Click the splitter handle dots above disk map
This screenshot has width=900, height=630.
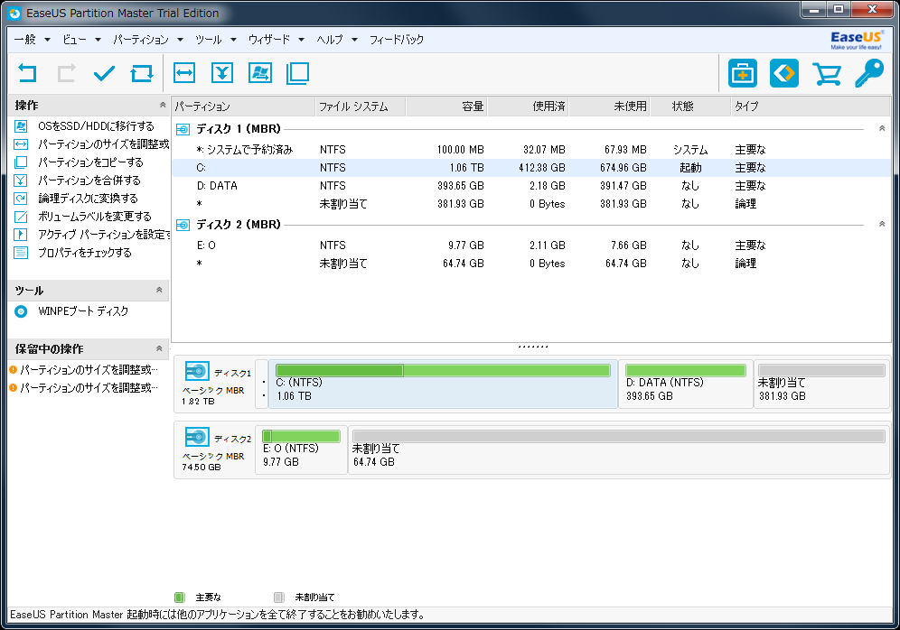pyautogui.click(x=532, y=347)
